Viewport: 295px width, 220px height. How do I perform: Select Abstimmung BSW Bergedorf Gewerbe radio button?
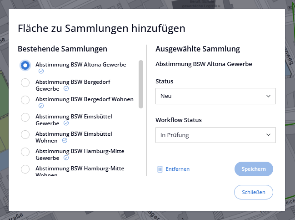click(25, 82)
